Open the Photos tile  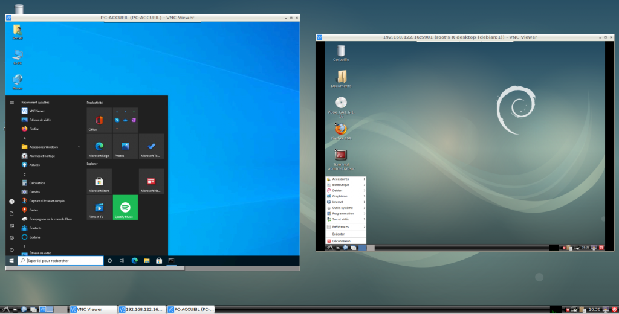125,146
